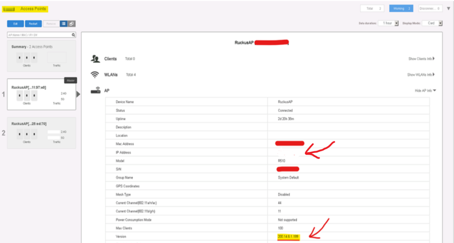Expand Show Clients Info

click(421, 59)
